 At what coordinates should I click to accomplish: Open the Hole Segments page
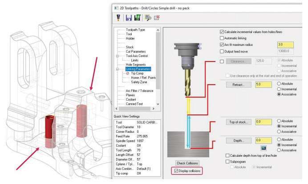(x=136, y=65)
